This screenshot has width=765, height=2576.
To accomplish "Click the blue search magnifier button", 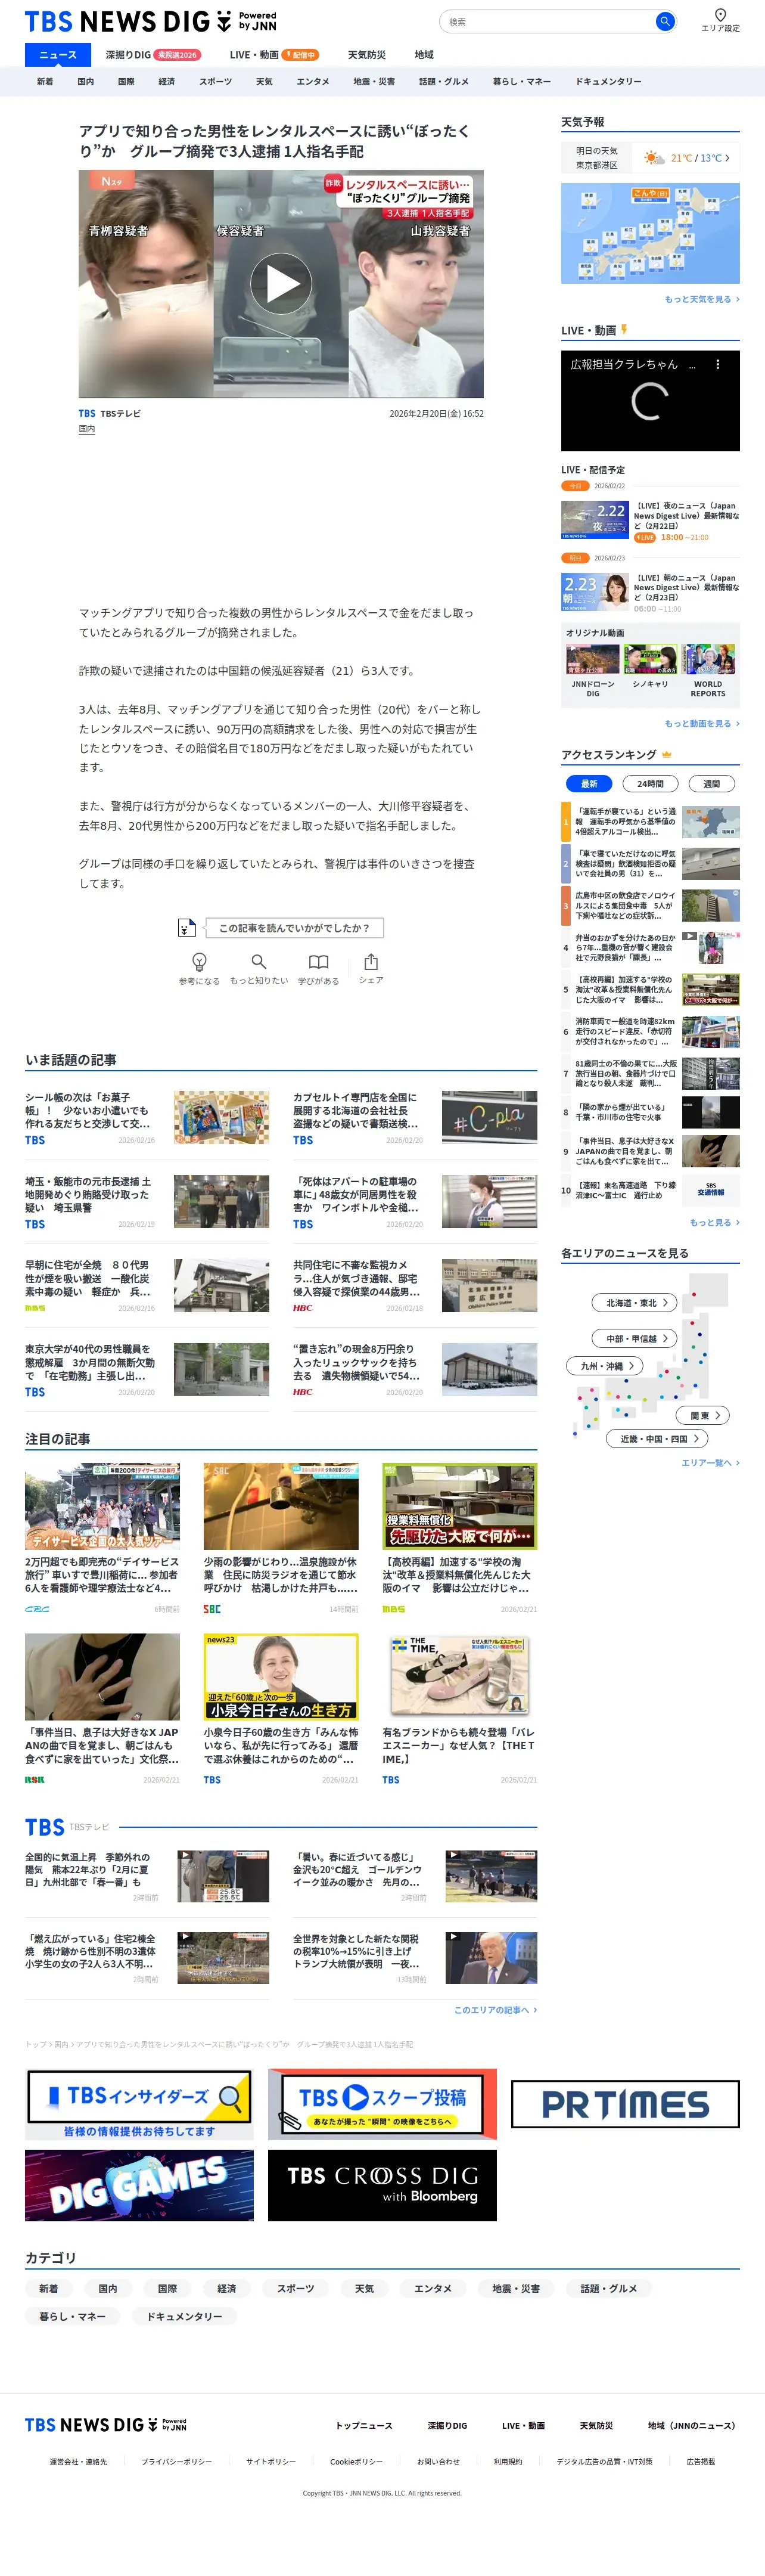I will (x=664, y=21).
